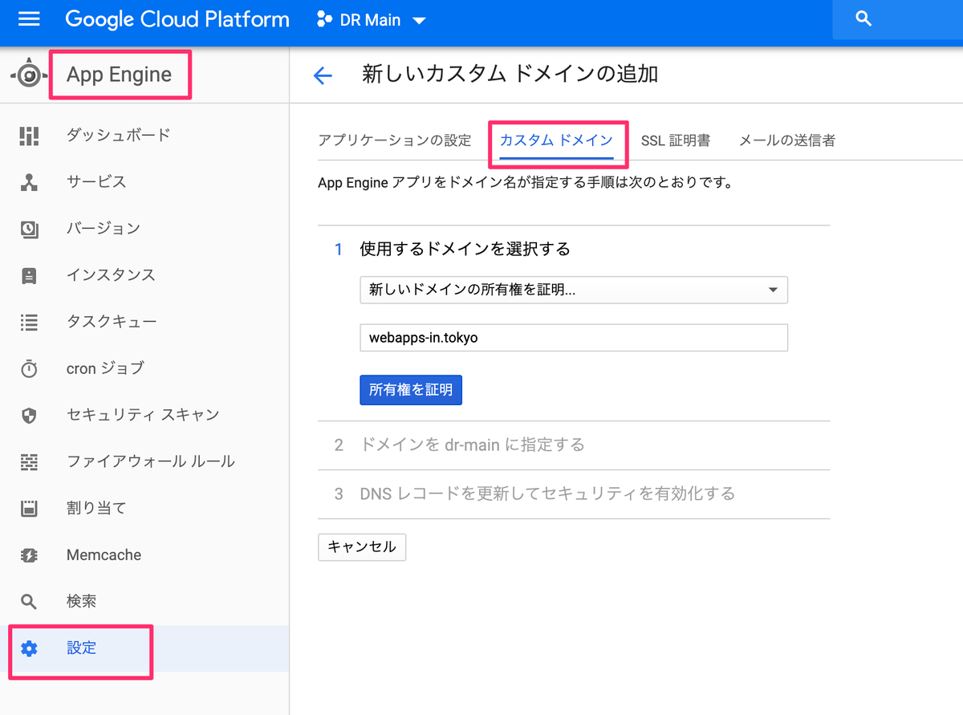Click the webapps-in.tokyo domain input field
This screenshot has width=963, height=715.
coord(574,338)
